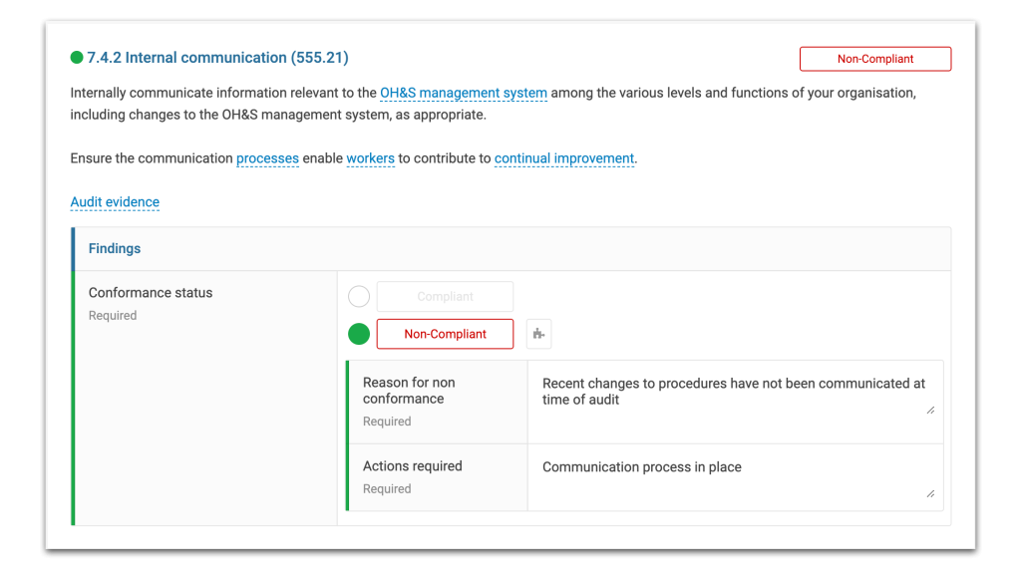Select the Compliant radio button
1021x570 pixels.
tap(359, 296)
